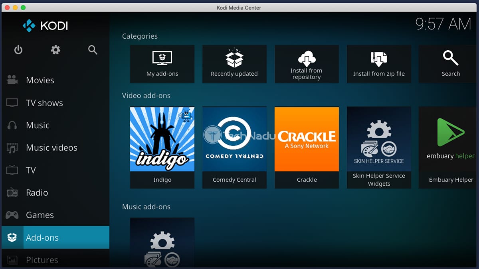Screen dimensions: 479x269
Task: Click the Recently updated box icon
Action: (234, 58)
